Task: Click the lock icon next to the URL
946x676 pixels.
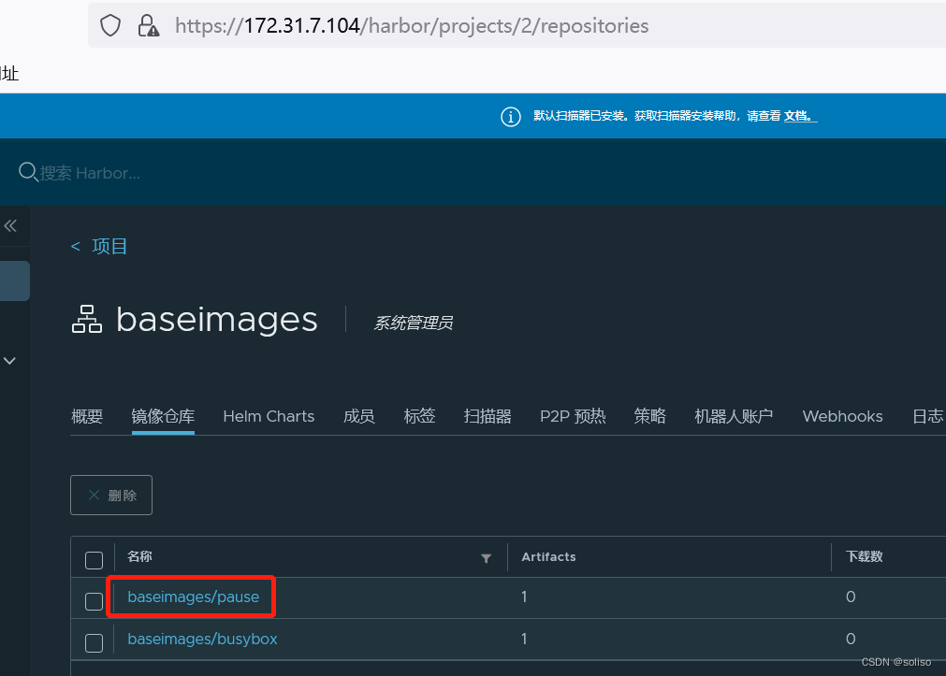Action: 147,25
